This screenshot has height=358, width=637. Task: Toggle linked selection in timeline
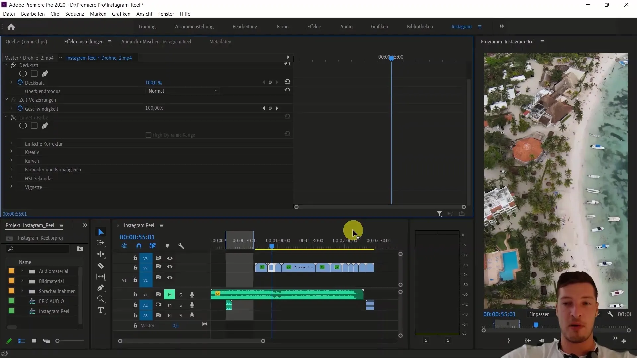(153, 246)
